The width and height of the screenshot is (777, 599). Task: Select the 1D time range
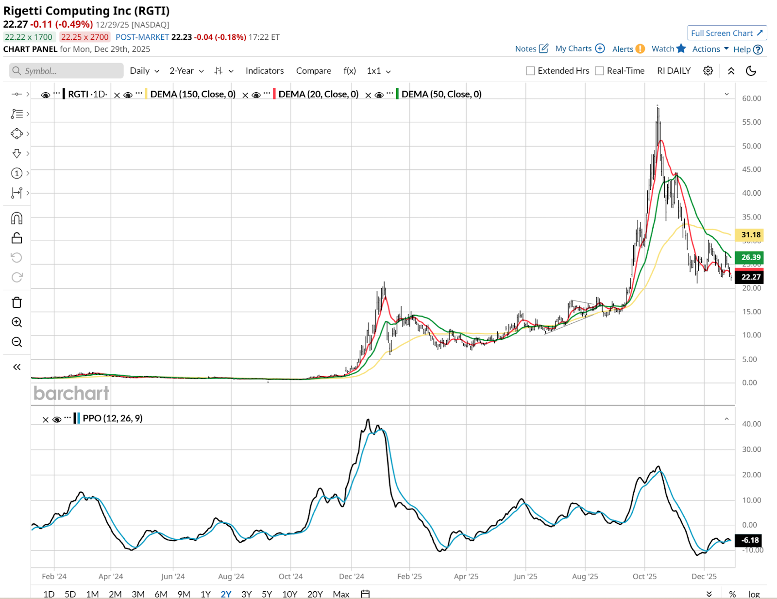tap(49, 594)
